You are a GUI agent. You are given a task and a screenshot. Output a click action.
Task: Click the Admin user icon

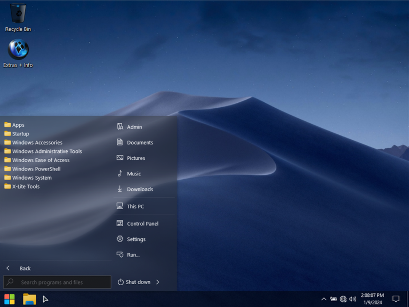coord(120,127)
